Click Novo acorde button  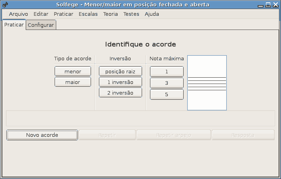coord(42,135)
